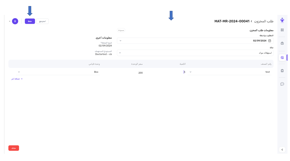The width and height of the screenshot is (290, 161).
Task: Expand the Box unit of measure dropdown
Action: (x=19, y=72)
